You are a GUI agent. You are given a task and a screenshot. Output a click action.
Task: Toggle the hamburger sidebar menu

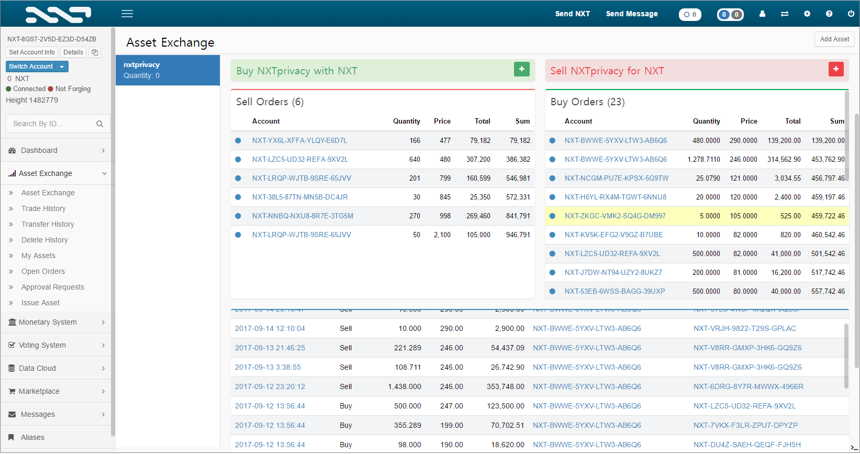[x=127, y=14]
